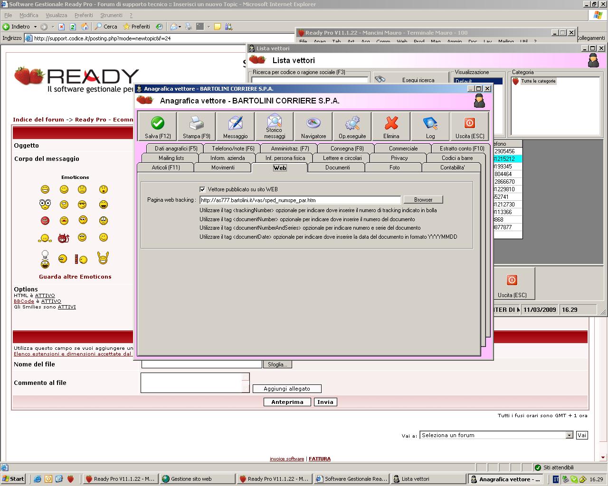Viewport: 608px width, 486px height.
Task: Submit the topic with Invia
Action: (x=325, y=402)
